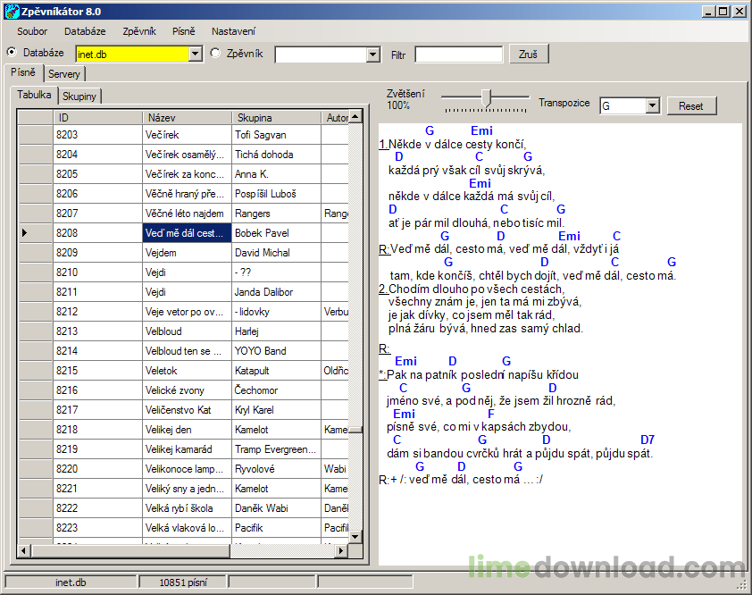This screenshot has width=752, height=595.
Task: Click the horizontal scroll left arrow
Action: coord(25,550)
